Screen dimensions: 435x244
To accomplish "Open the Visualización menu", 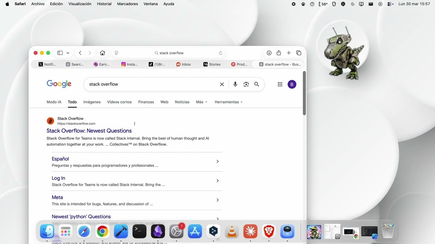I will pyautogui.click(x=80, y=4).
